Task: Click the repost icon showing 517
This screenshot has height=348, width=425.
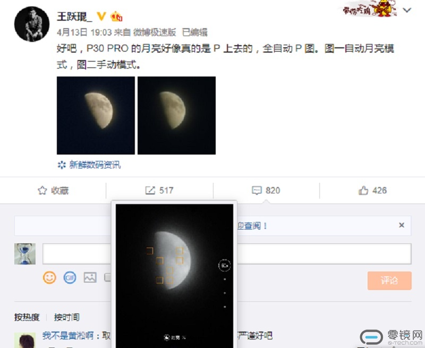Action: click(x=150, y=191)
